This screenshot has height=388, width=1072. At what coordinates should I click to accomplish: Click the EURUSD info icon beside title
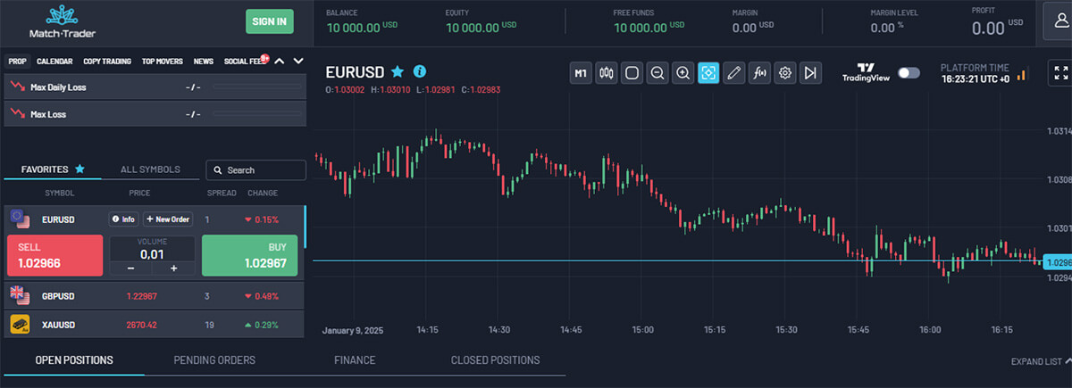click(420, 71)
